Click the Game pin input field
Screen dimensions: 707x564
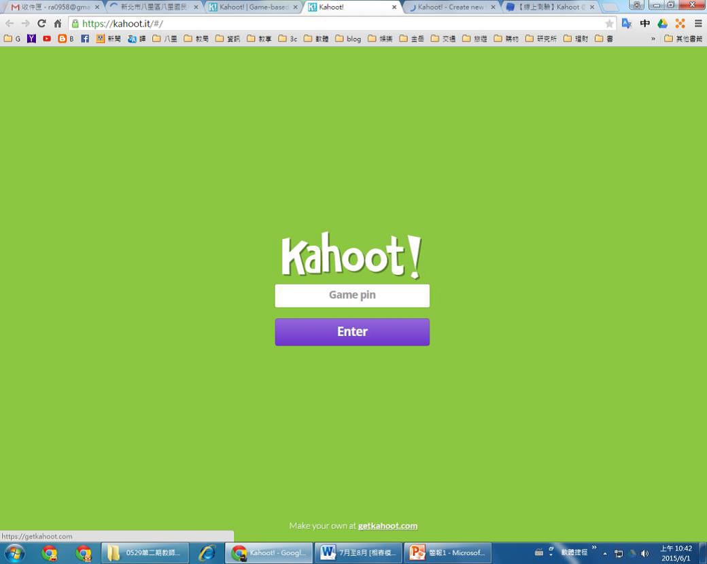(x=352, y=295)
